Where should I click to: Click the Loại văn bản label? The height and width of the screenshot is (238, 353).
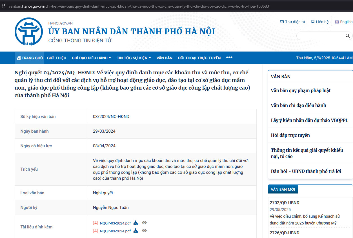[32, 193]
